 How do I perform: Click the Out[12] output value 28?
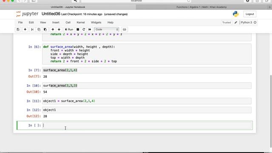[45, 116]
